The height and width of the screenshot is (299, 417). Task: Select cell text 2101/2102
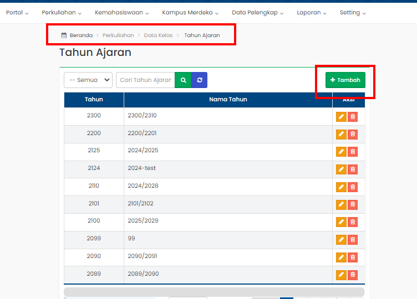141,203
